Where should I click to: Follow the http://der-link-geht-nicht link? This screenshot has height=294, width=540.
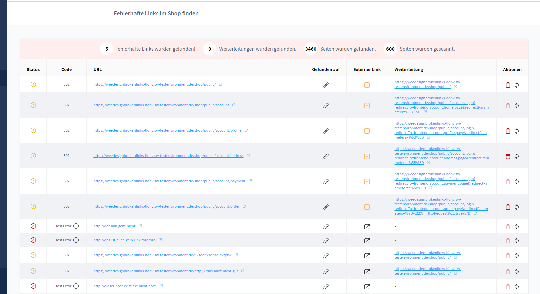114,226
